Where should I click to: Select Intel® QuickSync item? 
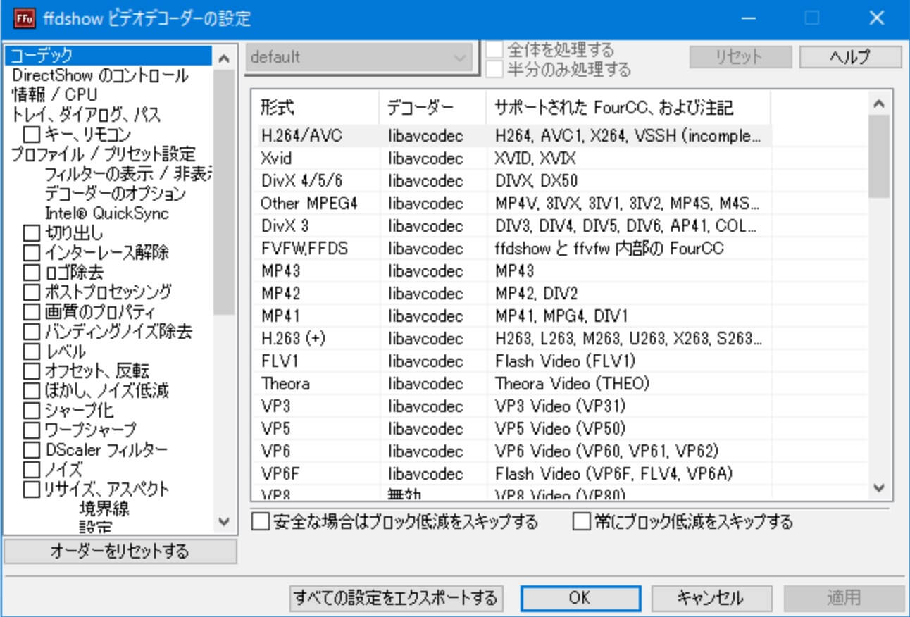click(x=107, y=213)
